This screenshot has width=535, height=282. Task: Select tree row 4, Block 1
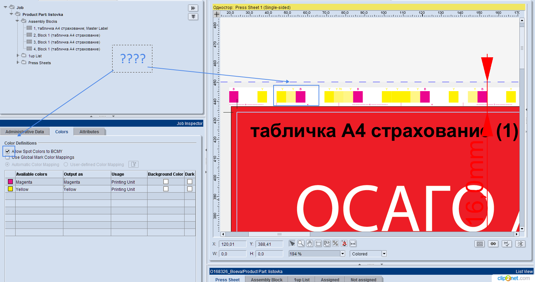67,49
